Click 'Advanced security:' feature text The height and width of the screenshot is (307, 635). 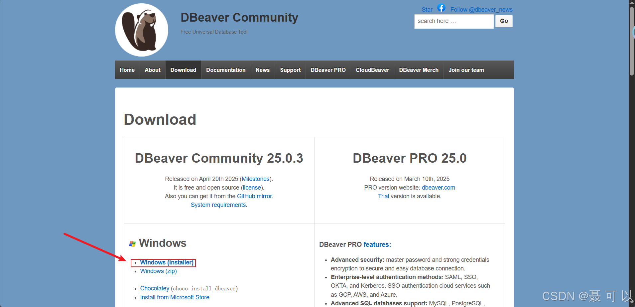click(357, 260)
